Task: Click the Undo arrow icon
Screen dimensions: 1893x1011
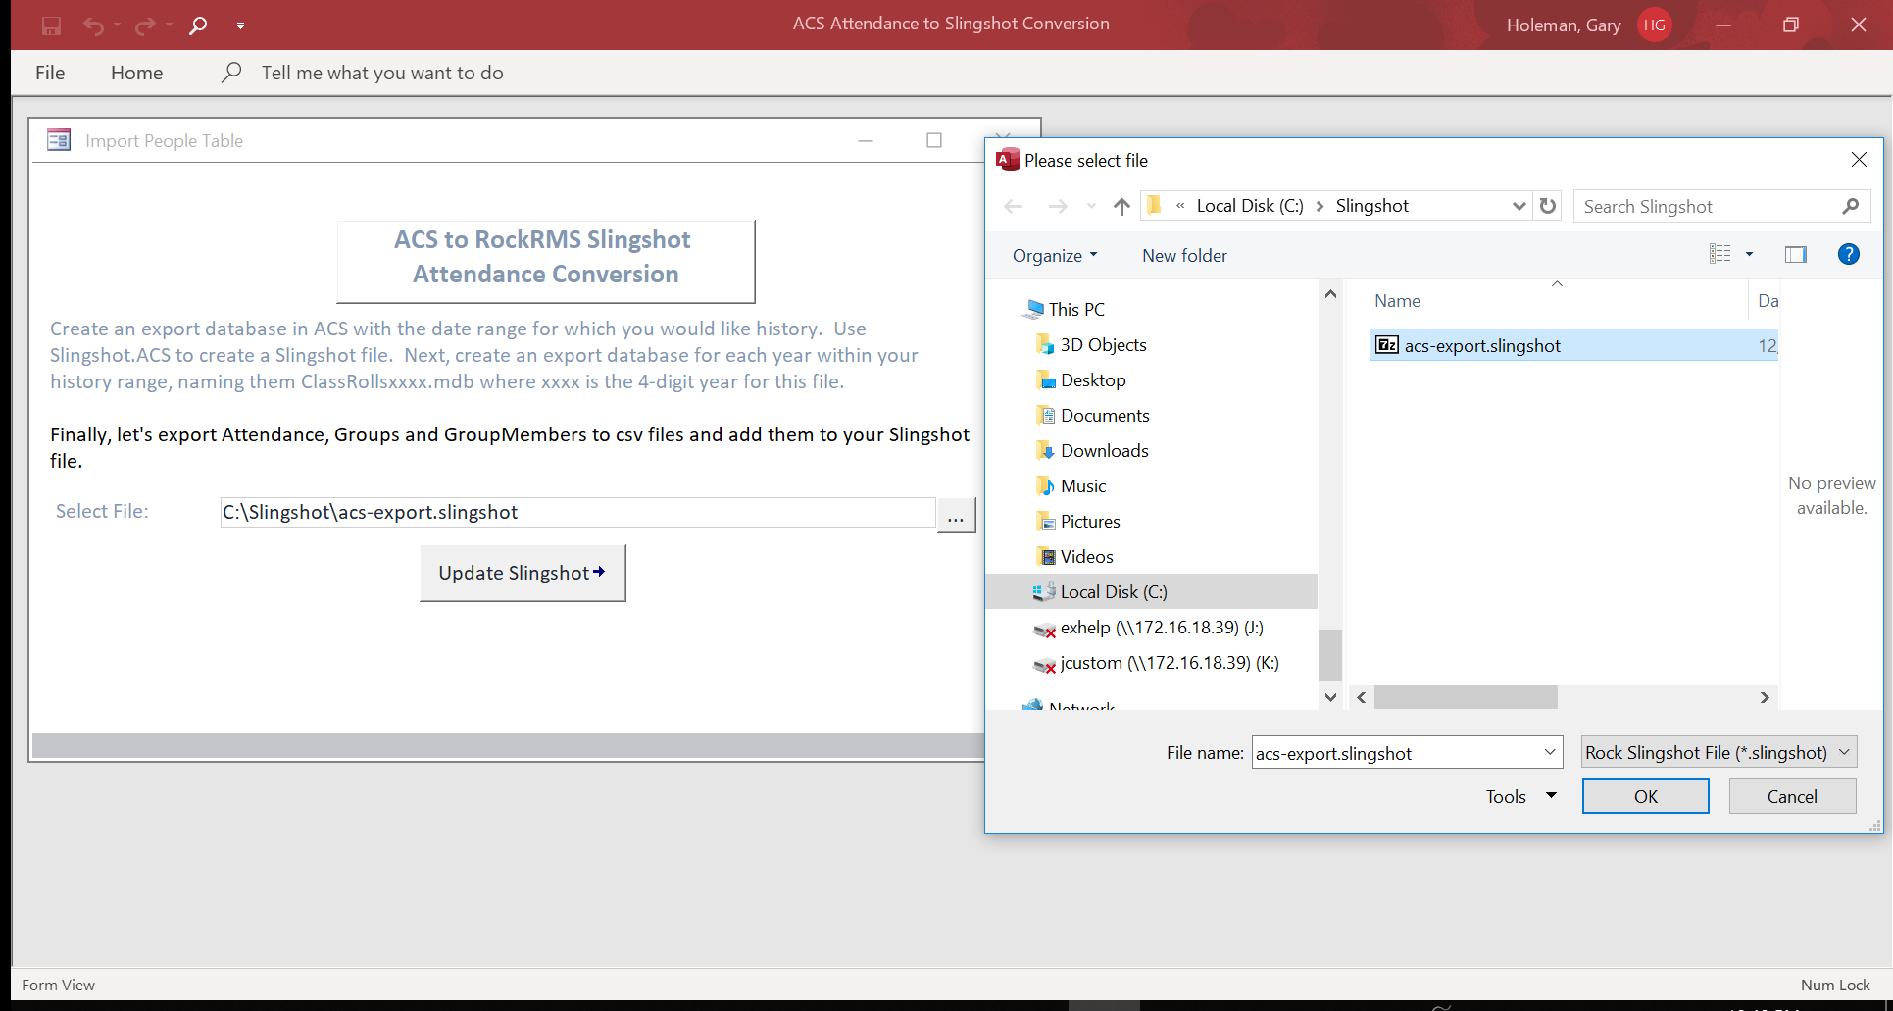Action: pos(93,25)
